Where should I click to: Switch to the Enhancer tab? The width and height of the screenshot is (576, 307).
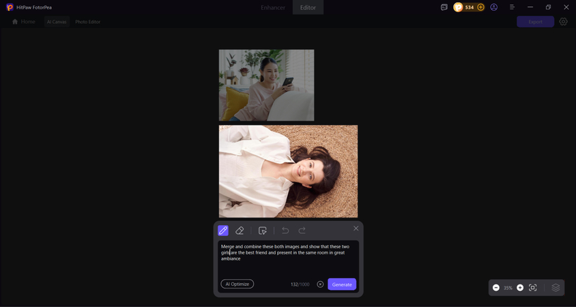(273, 8)
